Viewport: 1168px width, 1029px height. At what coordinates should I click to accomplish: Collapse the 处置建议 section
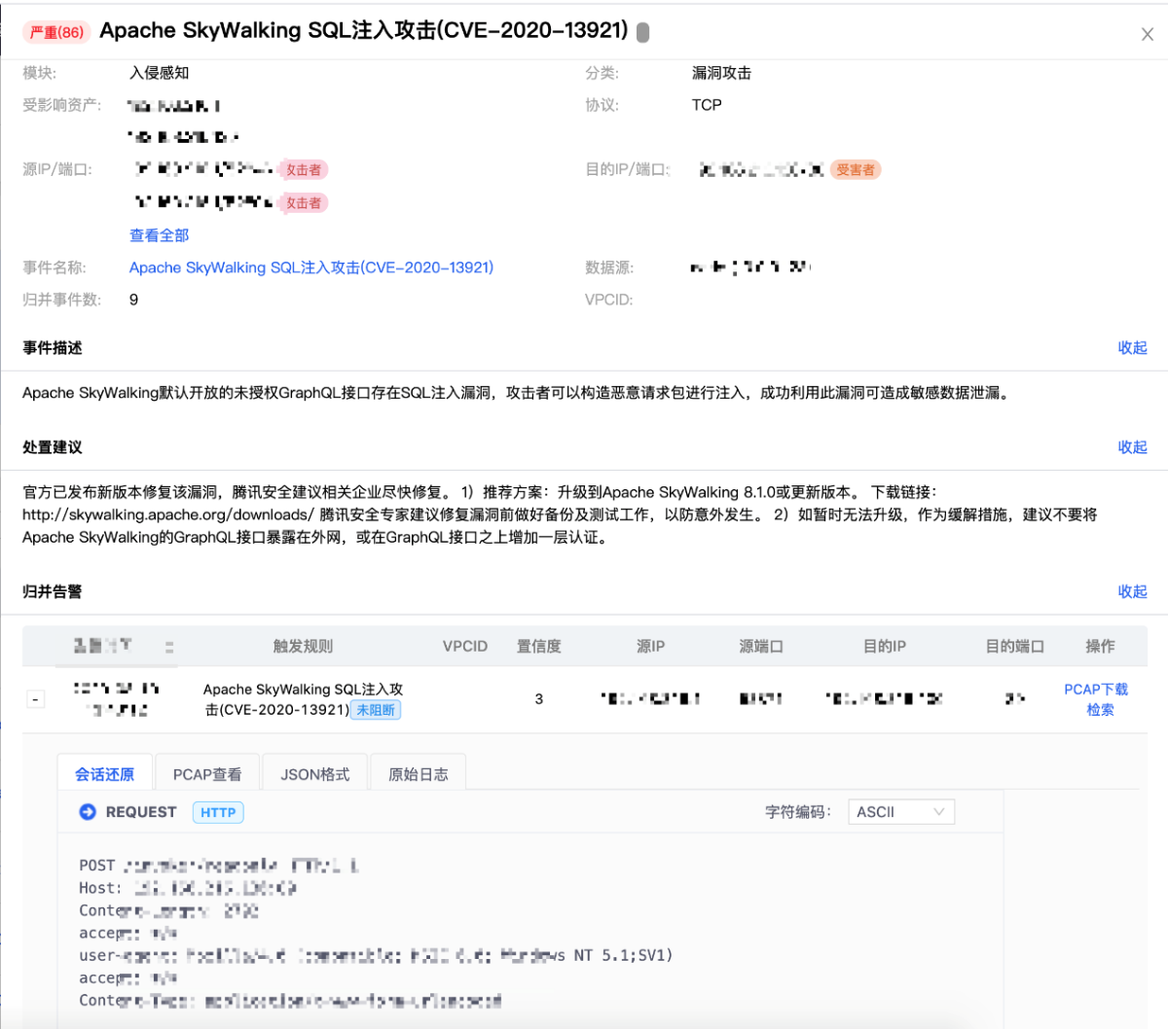[1132, 446]
